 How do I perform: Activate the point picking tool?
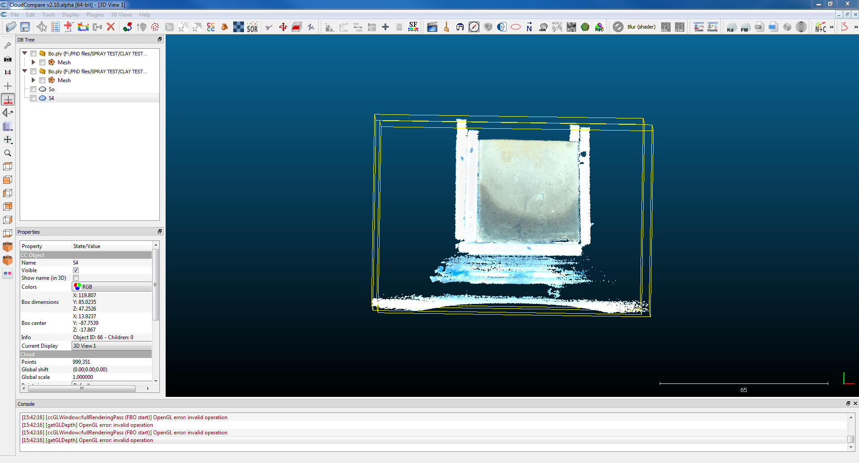(42, 27)
